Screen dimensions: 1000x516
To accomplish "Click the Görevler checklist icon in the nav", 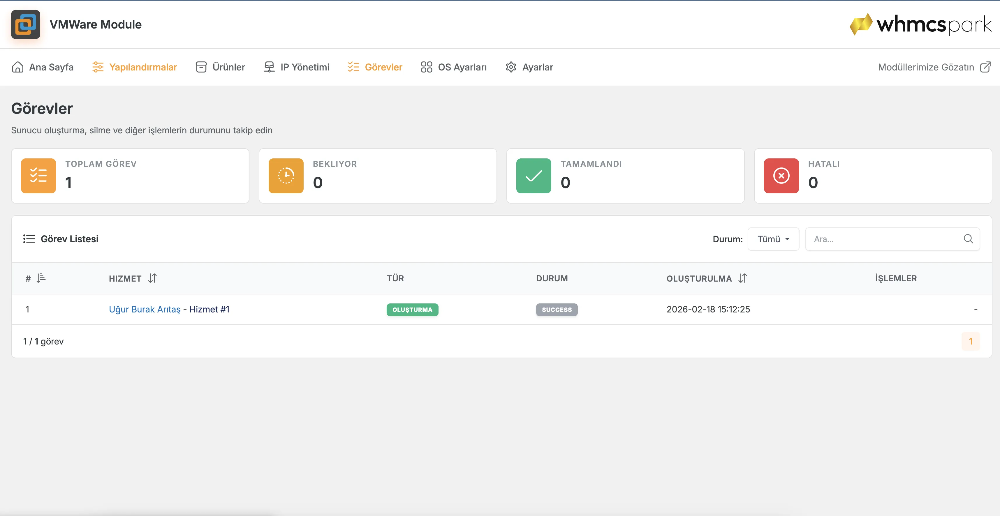I will (354, 67).
